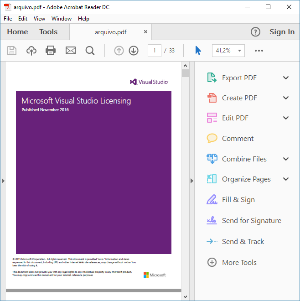Open the Find text magnifier icon
The image size is (300, 301).
(90, 51)
